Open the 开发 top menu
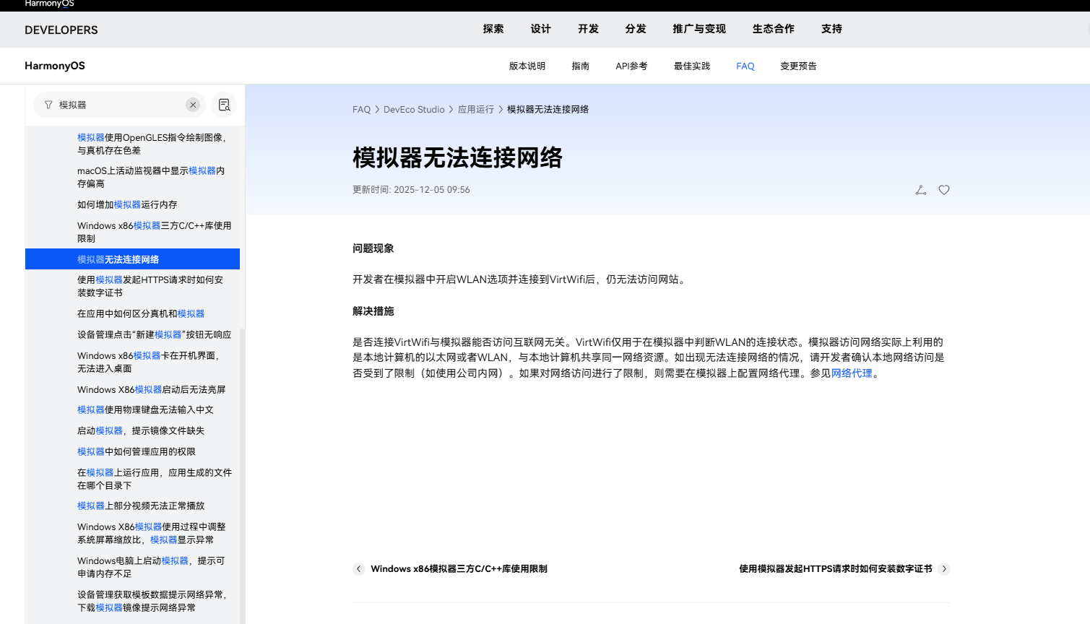The width and height of the screenshot is (1090, 624). (x=589, y=29)
